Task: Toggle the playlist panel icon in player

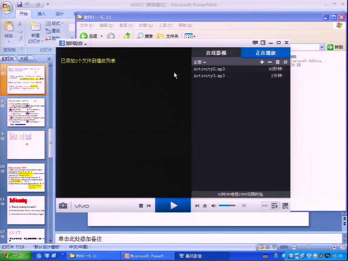Action: [274, 206]
